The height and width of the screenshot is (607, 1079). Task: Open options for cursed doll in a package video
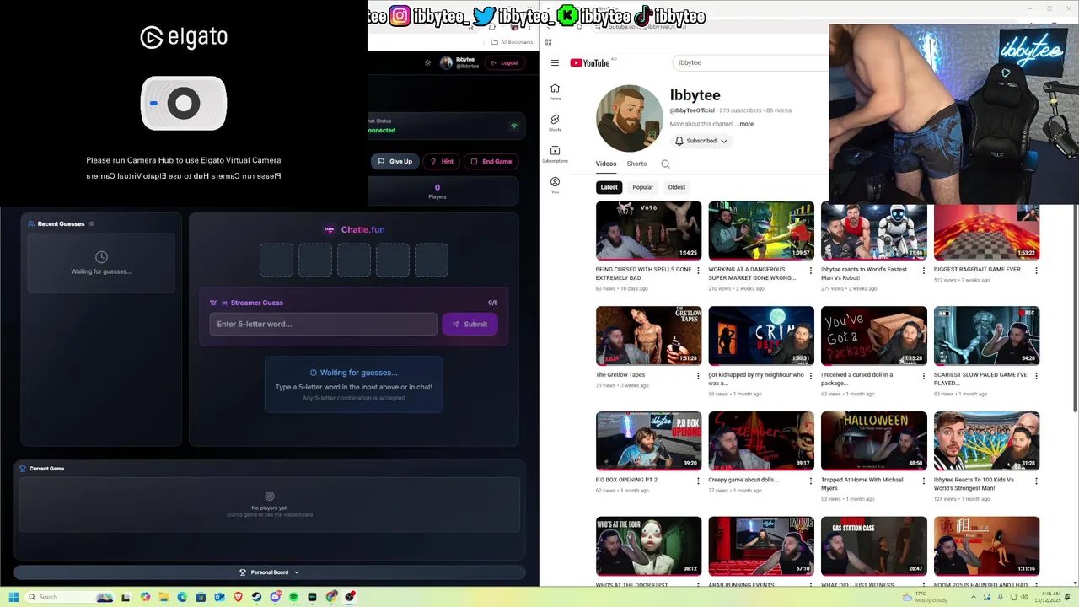(x=924, y=376)
